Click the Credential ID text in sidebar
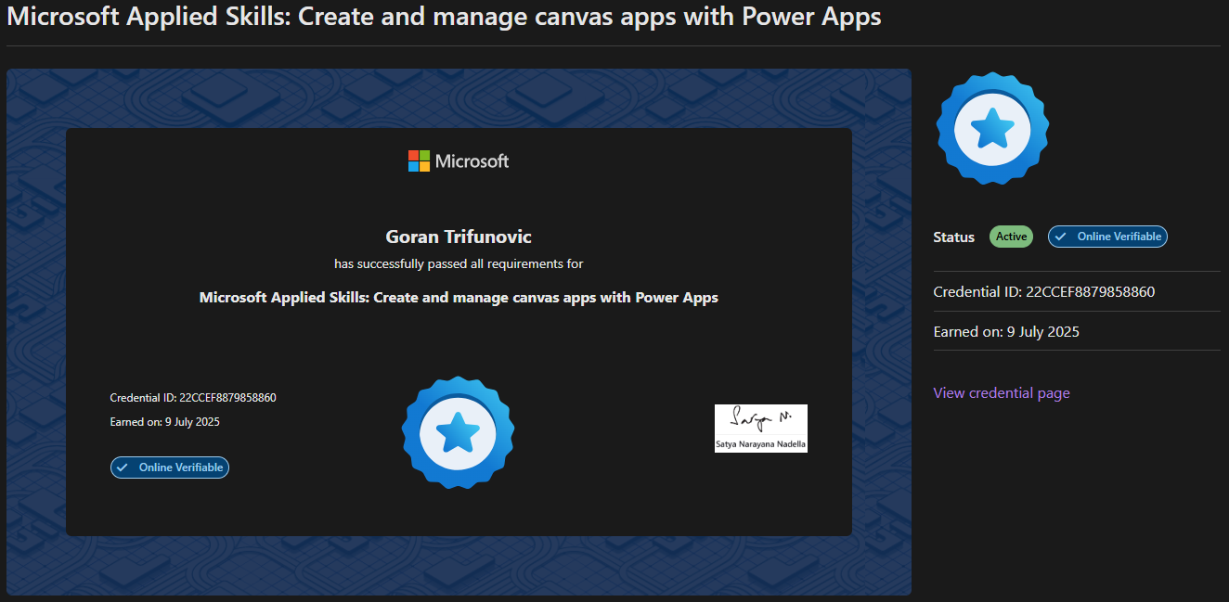 click(x=1043, y=291)
